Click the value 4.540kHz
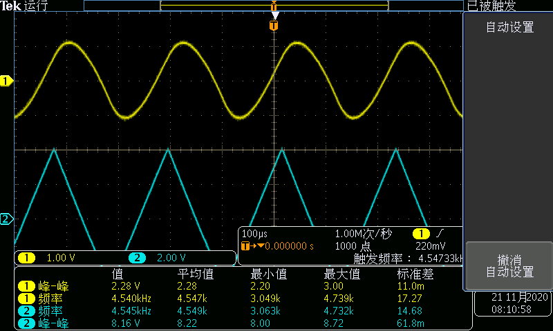 131,299
